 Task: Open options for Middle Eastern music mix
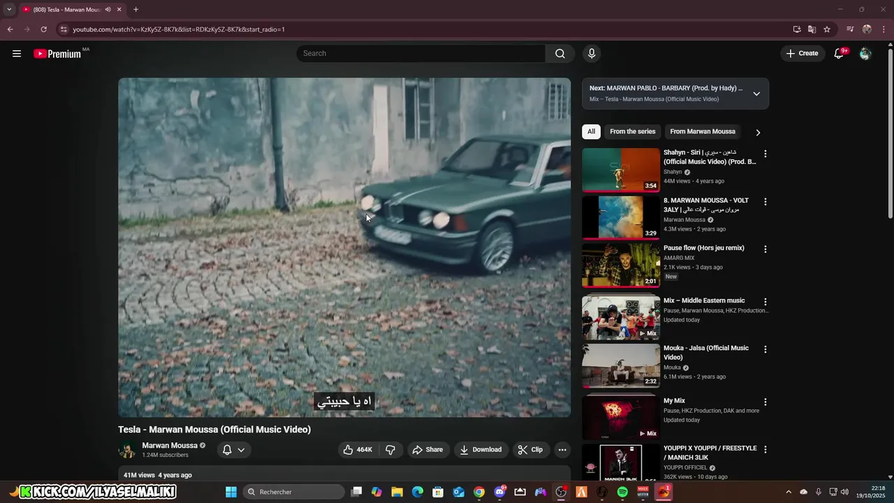pyautogui.click(x=765, y=302)
